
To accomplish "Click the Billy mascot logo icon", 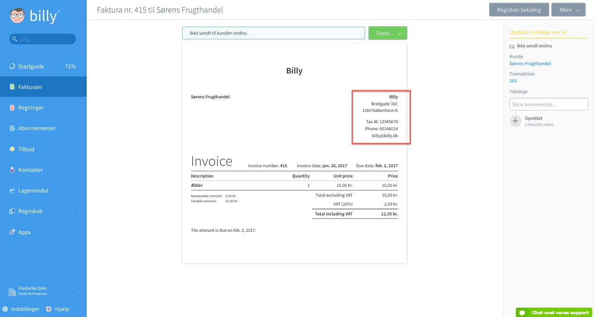I will (17, 16).
